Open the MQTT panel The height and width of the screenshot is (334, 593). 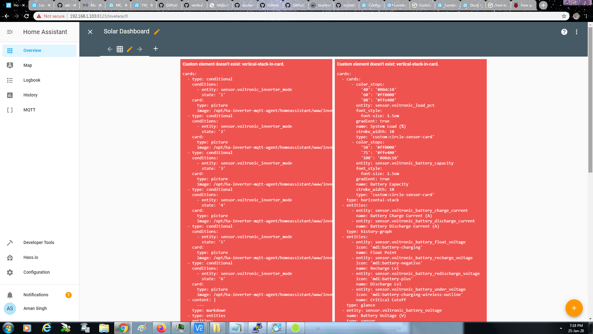click(29, 110)
